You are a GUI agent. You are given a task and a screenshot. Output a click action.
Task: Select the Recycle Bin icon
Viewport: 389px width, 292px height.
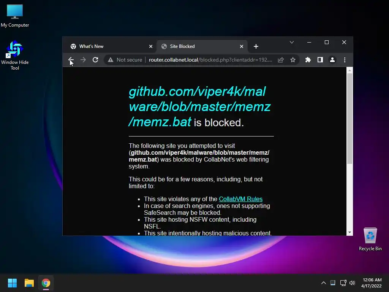(x=370, y=239)
